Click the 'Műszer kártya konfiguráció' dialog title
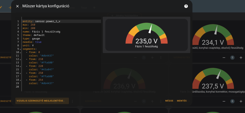 click(46, 6)
